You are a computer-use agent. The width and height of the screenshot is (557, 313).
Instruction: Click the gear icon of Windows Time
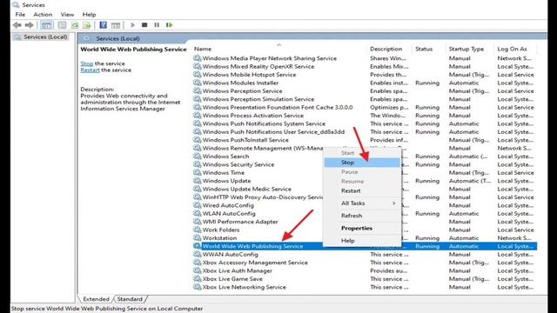tap(198, 172)
